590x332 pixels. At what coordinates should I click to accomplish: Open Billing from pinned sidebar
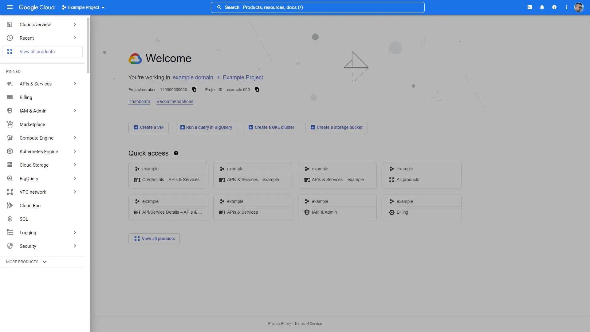(x=42, y=97)
